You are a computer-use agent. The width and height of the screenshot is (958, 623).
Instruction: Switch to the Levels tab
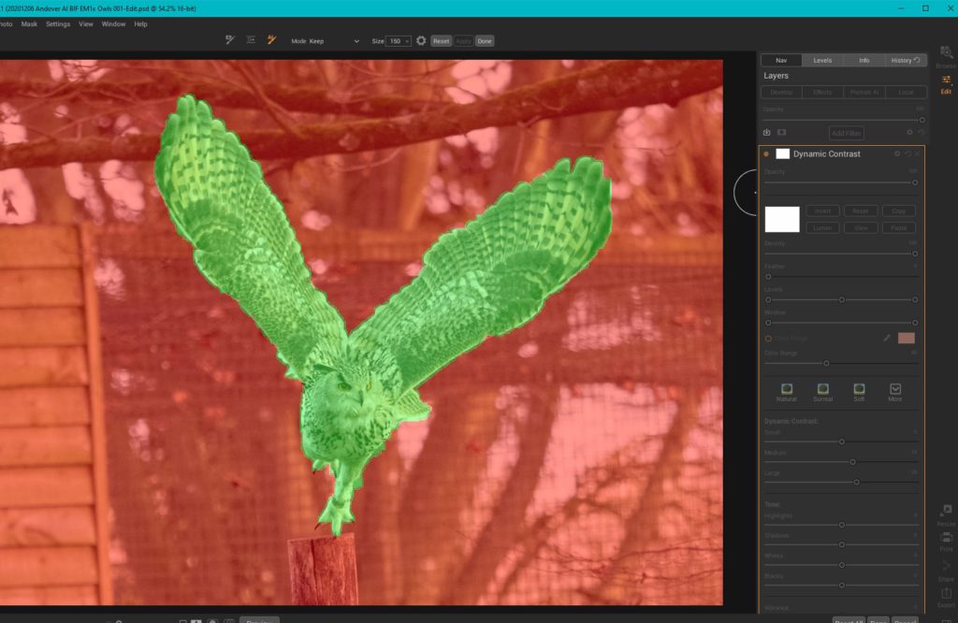click(x=822, y=60)
